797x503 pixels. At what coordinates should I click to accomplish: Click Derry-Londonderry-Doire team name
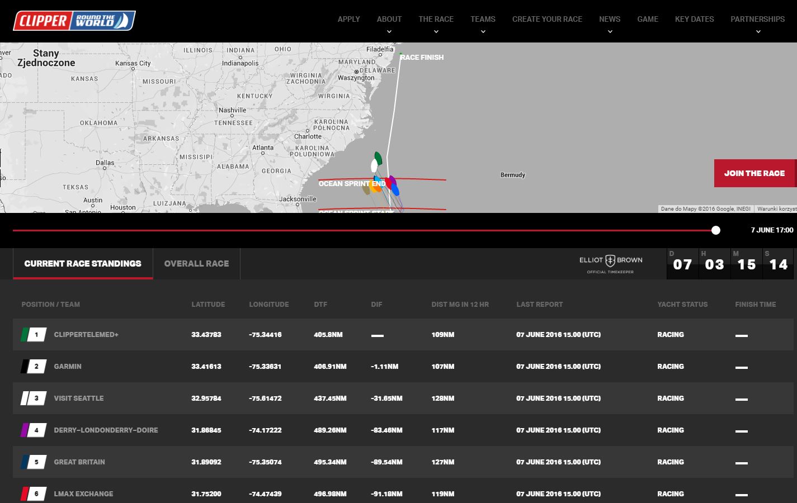[x=106, y=430]
